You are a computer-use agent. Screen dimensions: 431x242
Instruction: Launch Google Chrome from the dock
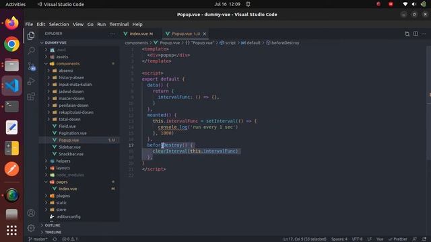coord(11,44)
